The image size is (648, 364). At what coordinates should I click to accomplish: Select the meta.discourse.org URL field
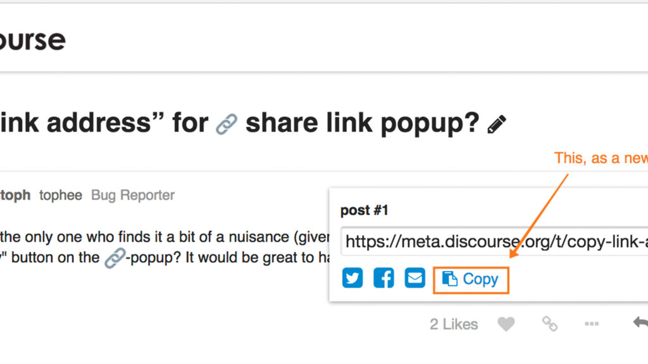494,241
